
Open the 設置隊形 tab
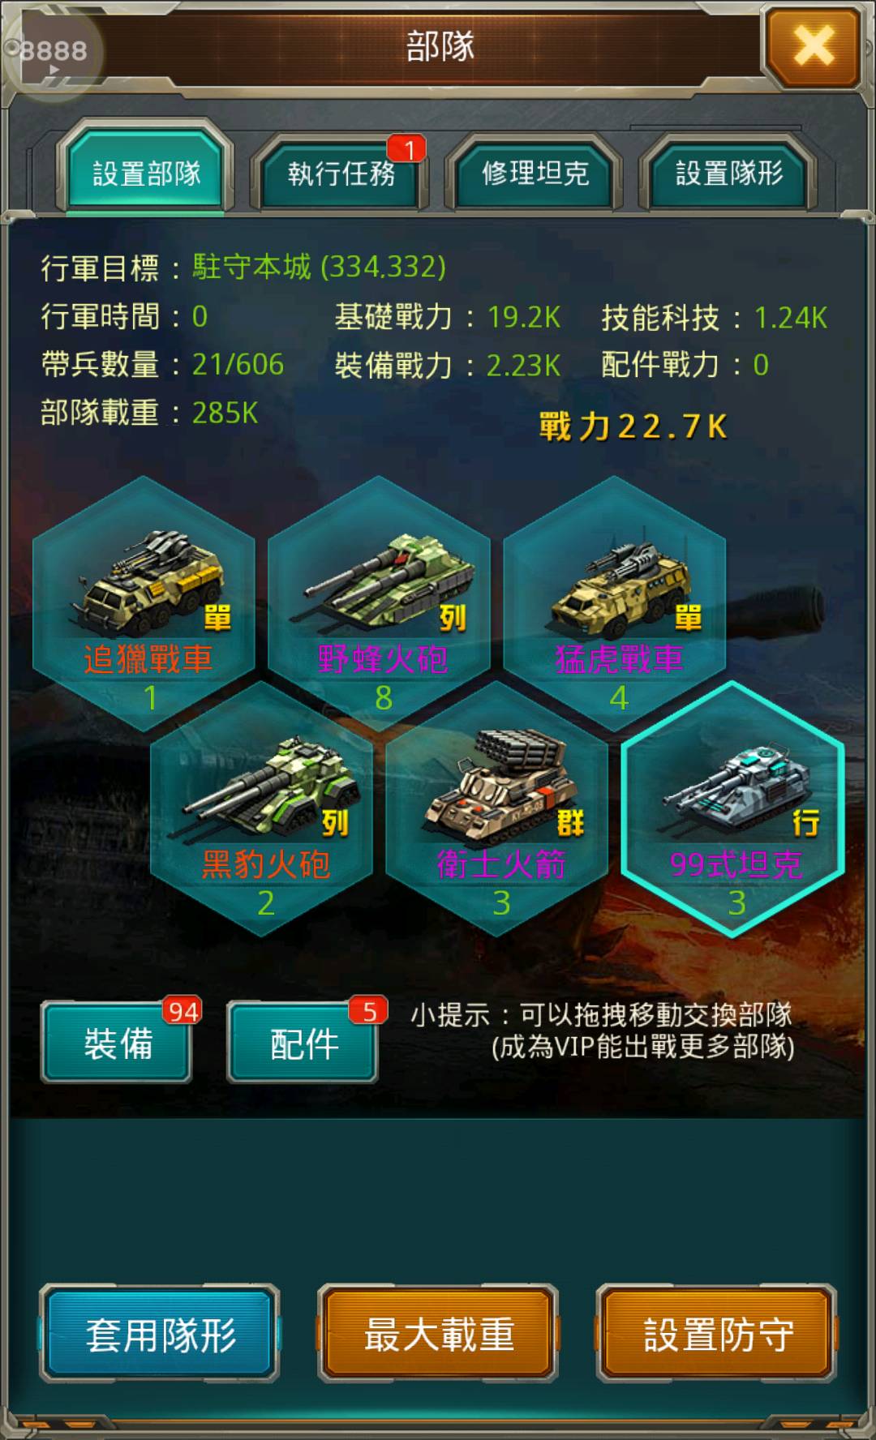coord(729,173)
